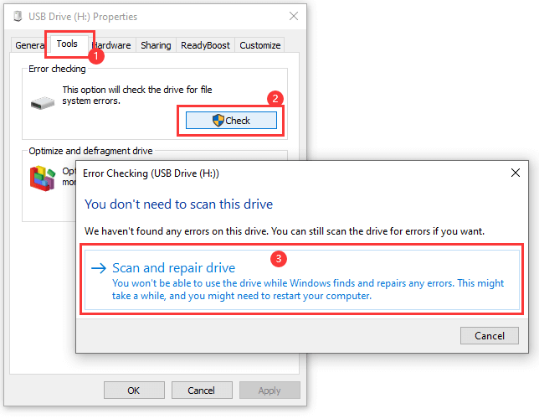This screenshot has width=539, height=419.
Task: Click Cancel in the Properties window
Action: click(x=201, y=391)
